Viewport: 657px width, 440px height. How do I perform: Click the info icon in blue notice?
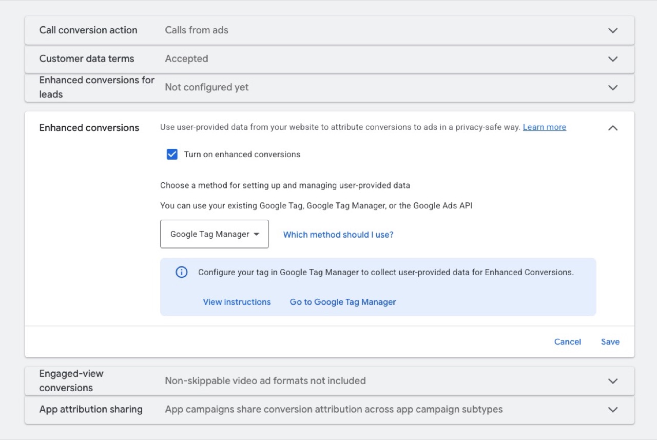182,272
